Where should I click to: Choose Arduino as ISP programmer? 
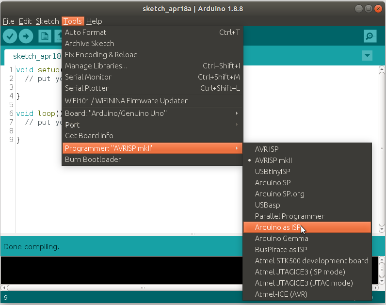(x=307, y=227)
